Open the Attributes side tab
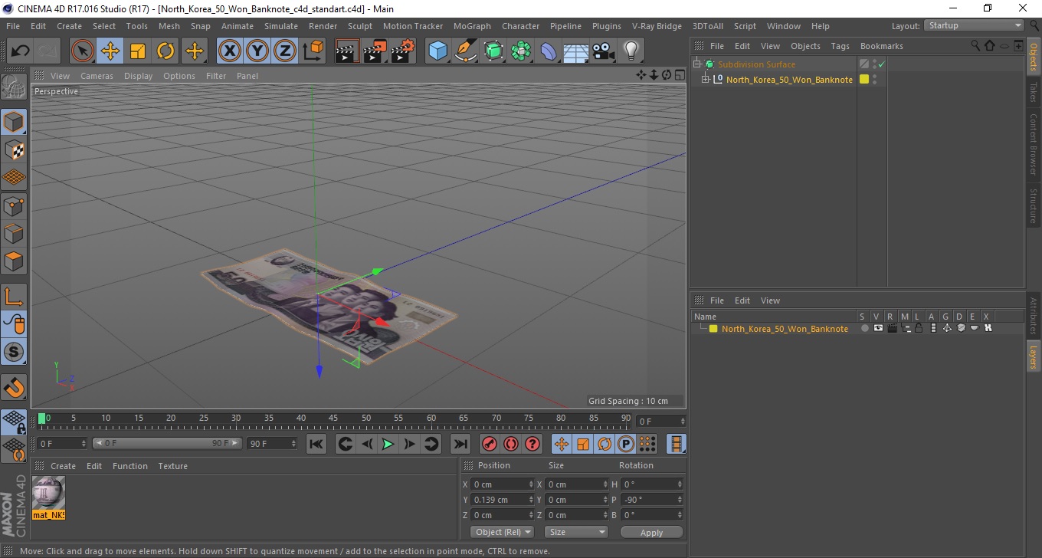Screen dimensions: 1042x558 pyautogui.click(x=1034, y=316)
